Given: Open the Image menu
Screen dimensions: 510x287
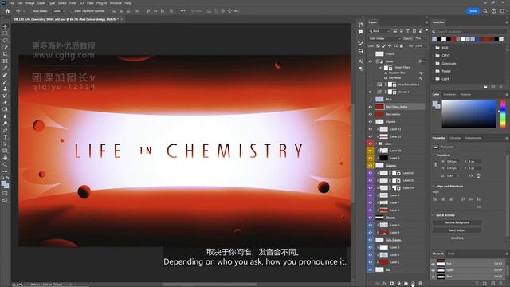Looking at the screenshot, I should [x=30, y=3].
